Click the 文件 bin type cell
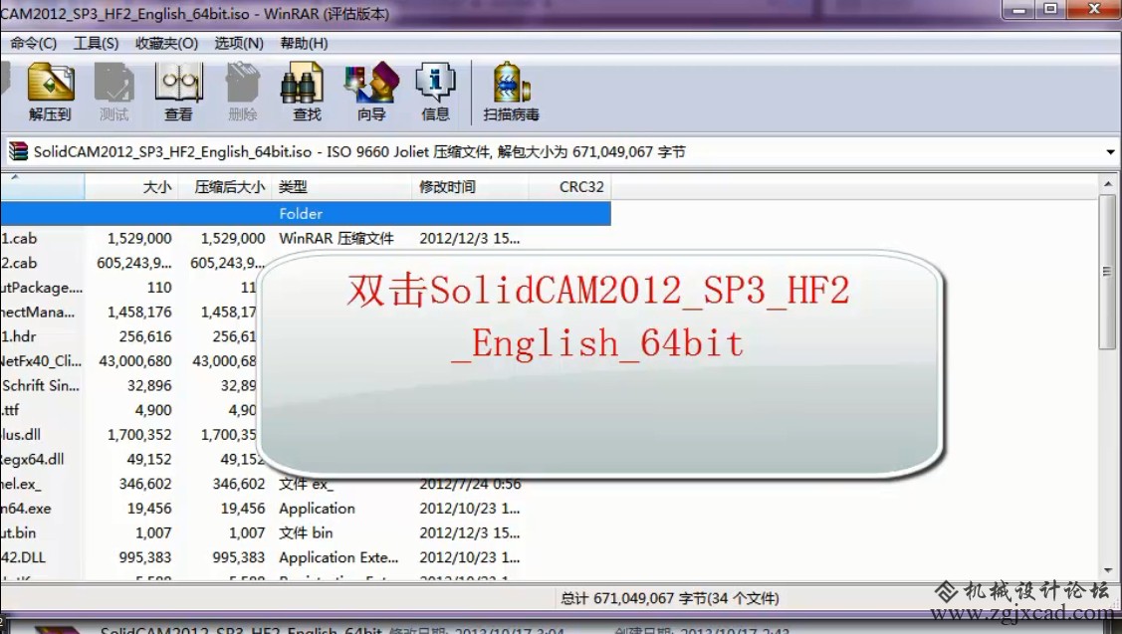 (x=306, y=532)
